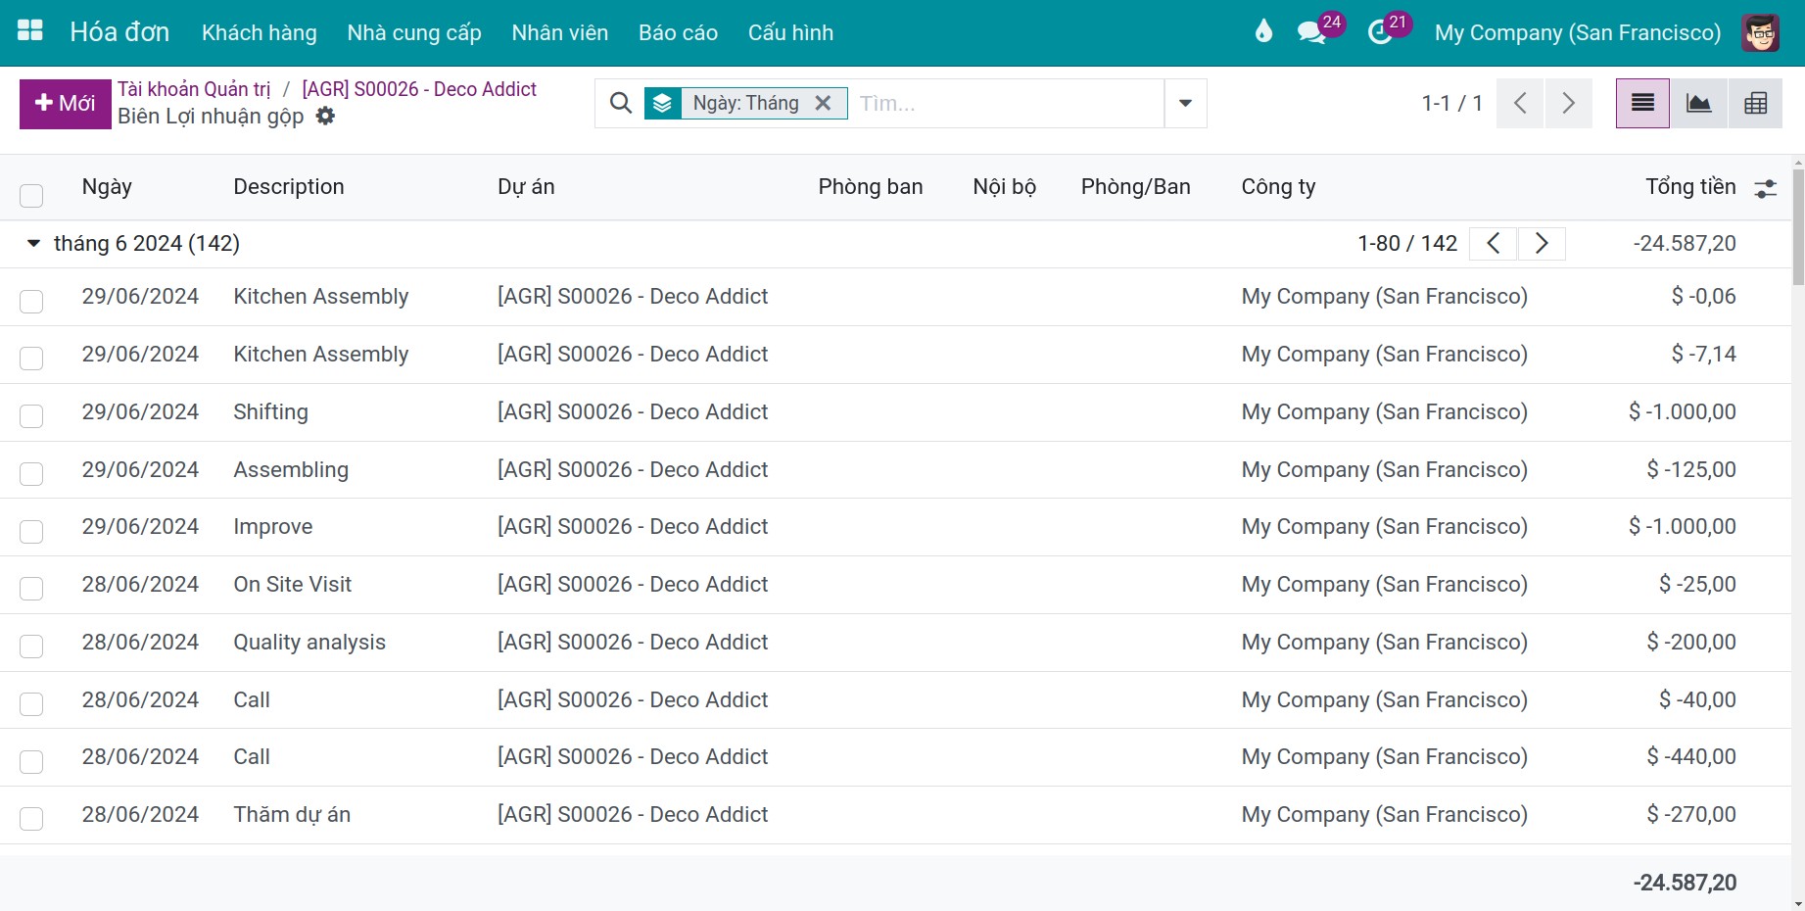Click the Mới button
Screen dimensions: 1805x911
[65, 104]
